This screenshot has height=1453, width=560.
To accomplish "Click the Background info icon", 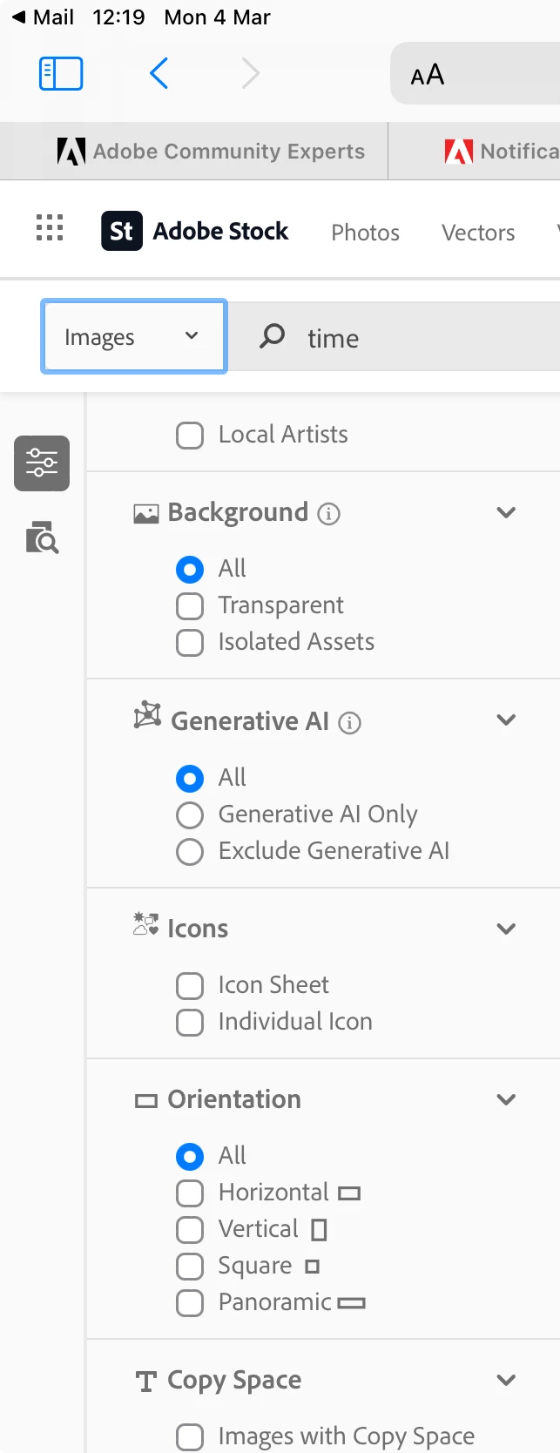I will [x=328, y=514].
